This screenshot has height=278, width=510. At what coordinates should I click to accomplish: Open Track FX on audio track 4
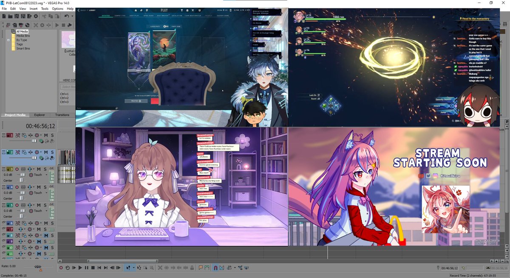coord(29,187)
